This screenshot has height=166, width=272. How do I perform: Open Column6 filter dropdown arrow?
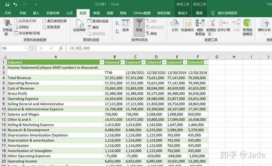click(x=206, y=62)
